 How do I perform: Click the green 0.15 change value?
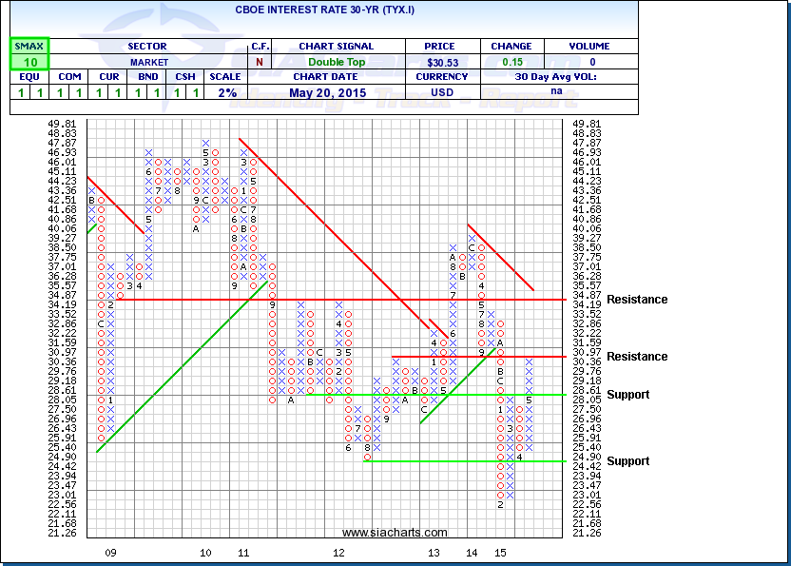[511, 62]
